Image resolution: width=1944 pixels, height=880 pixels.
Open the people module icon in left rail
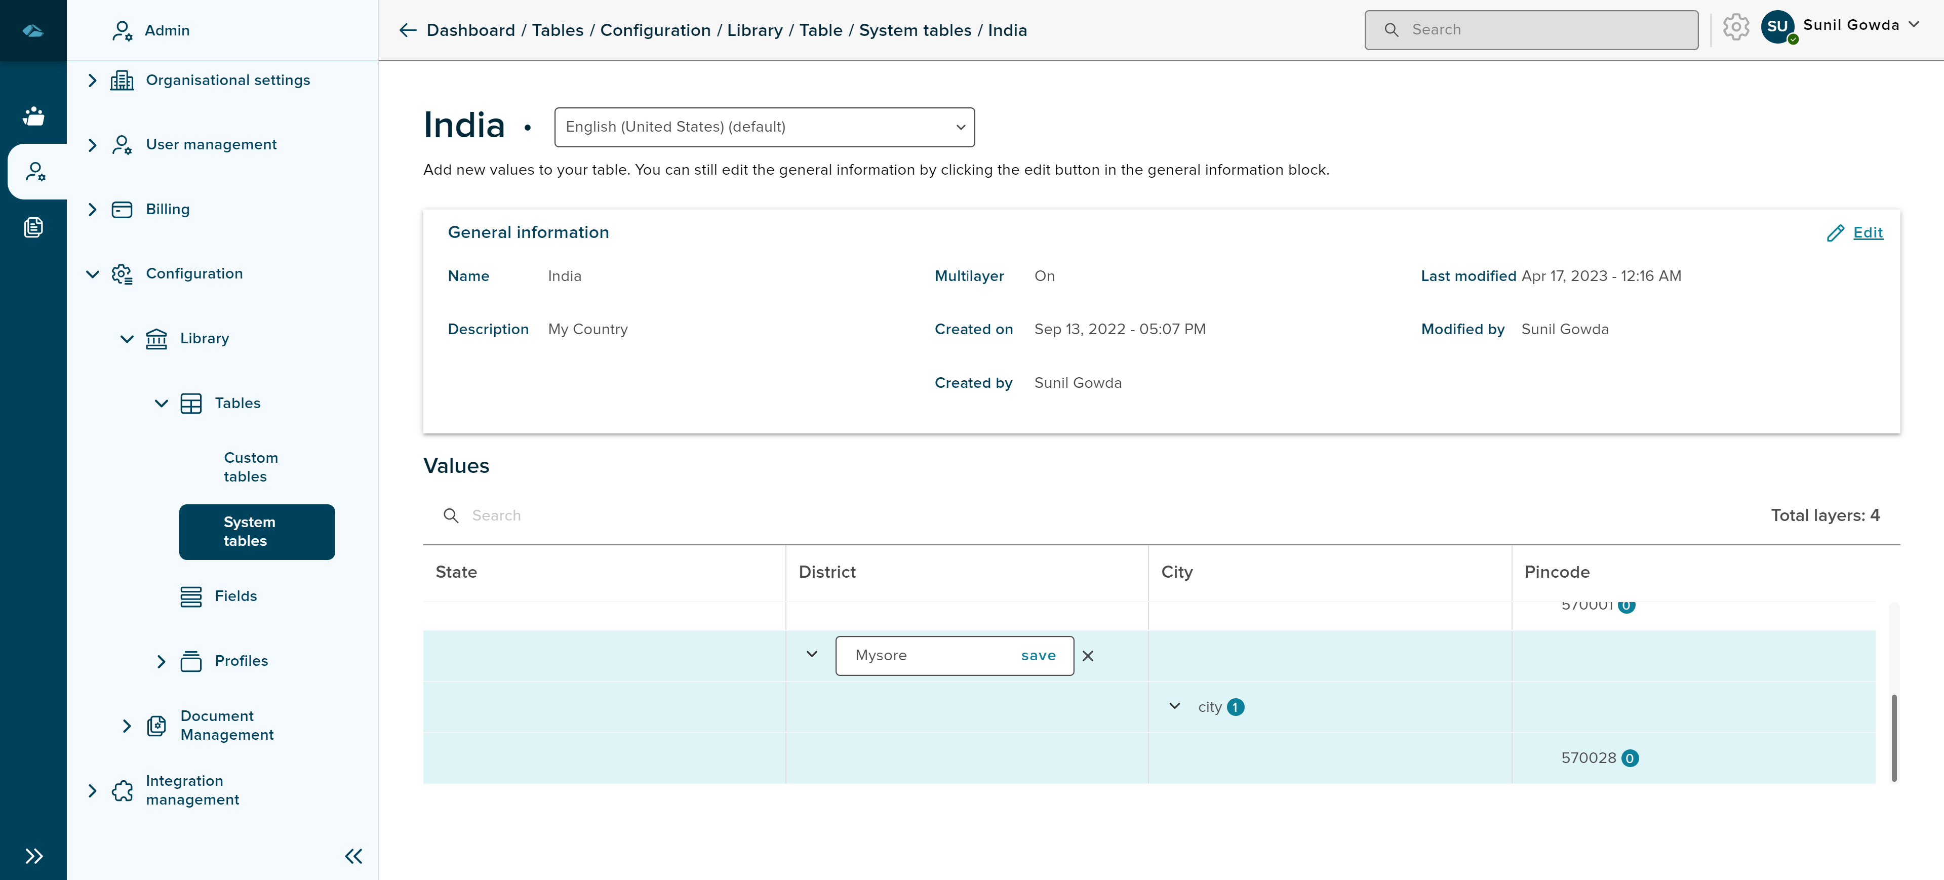click(33, 115)
